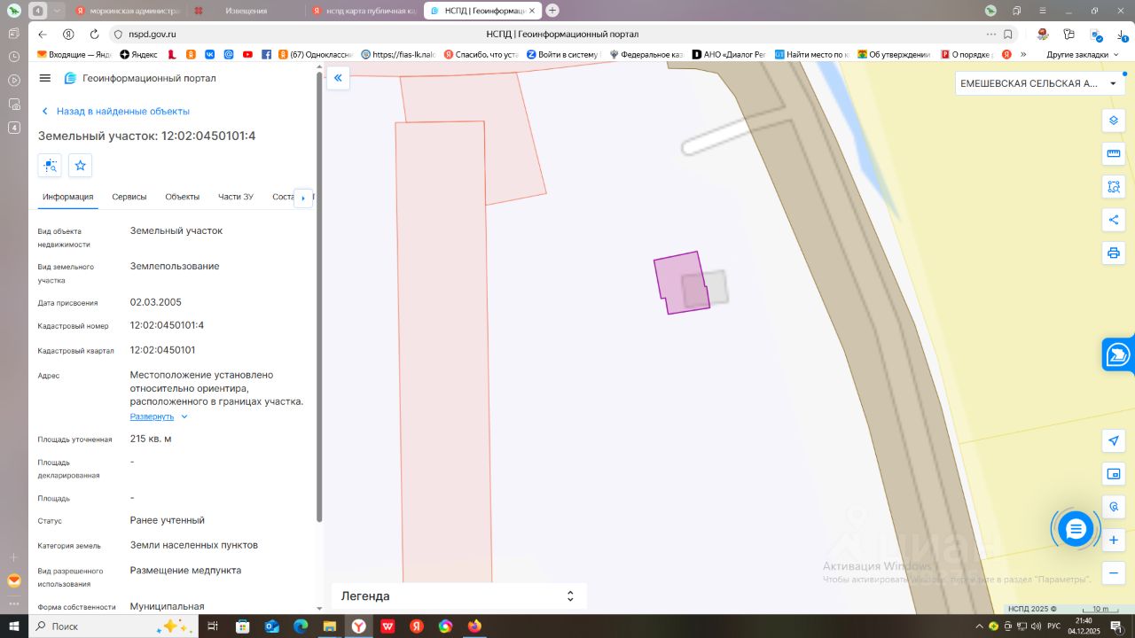Toggle the overview mini-map
This screenshot has height=638, width=1135.
click(1114, 474)
